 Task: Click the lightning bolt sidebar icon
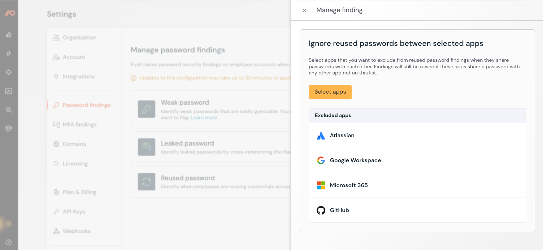pyautogui.click(x=9, y=53)
